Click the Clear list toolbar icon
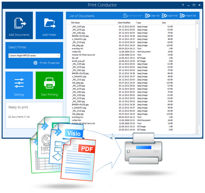The width and height of the screenshot is (205, 193). coord(147,16)
